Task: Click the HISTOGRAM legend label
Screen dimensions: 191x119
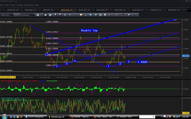Action: pyautogui.click(x=52, y=81)
